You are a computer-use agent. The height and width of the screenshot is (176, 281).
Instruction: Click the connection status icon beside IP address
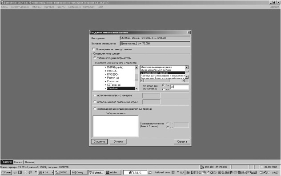pos(202,167)
